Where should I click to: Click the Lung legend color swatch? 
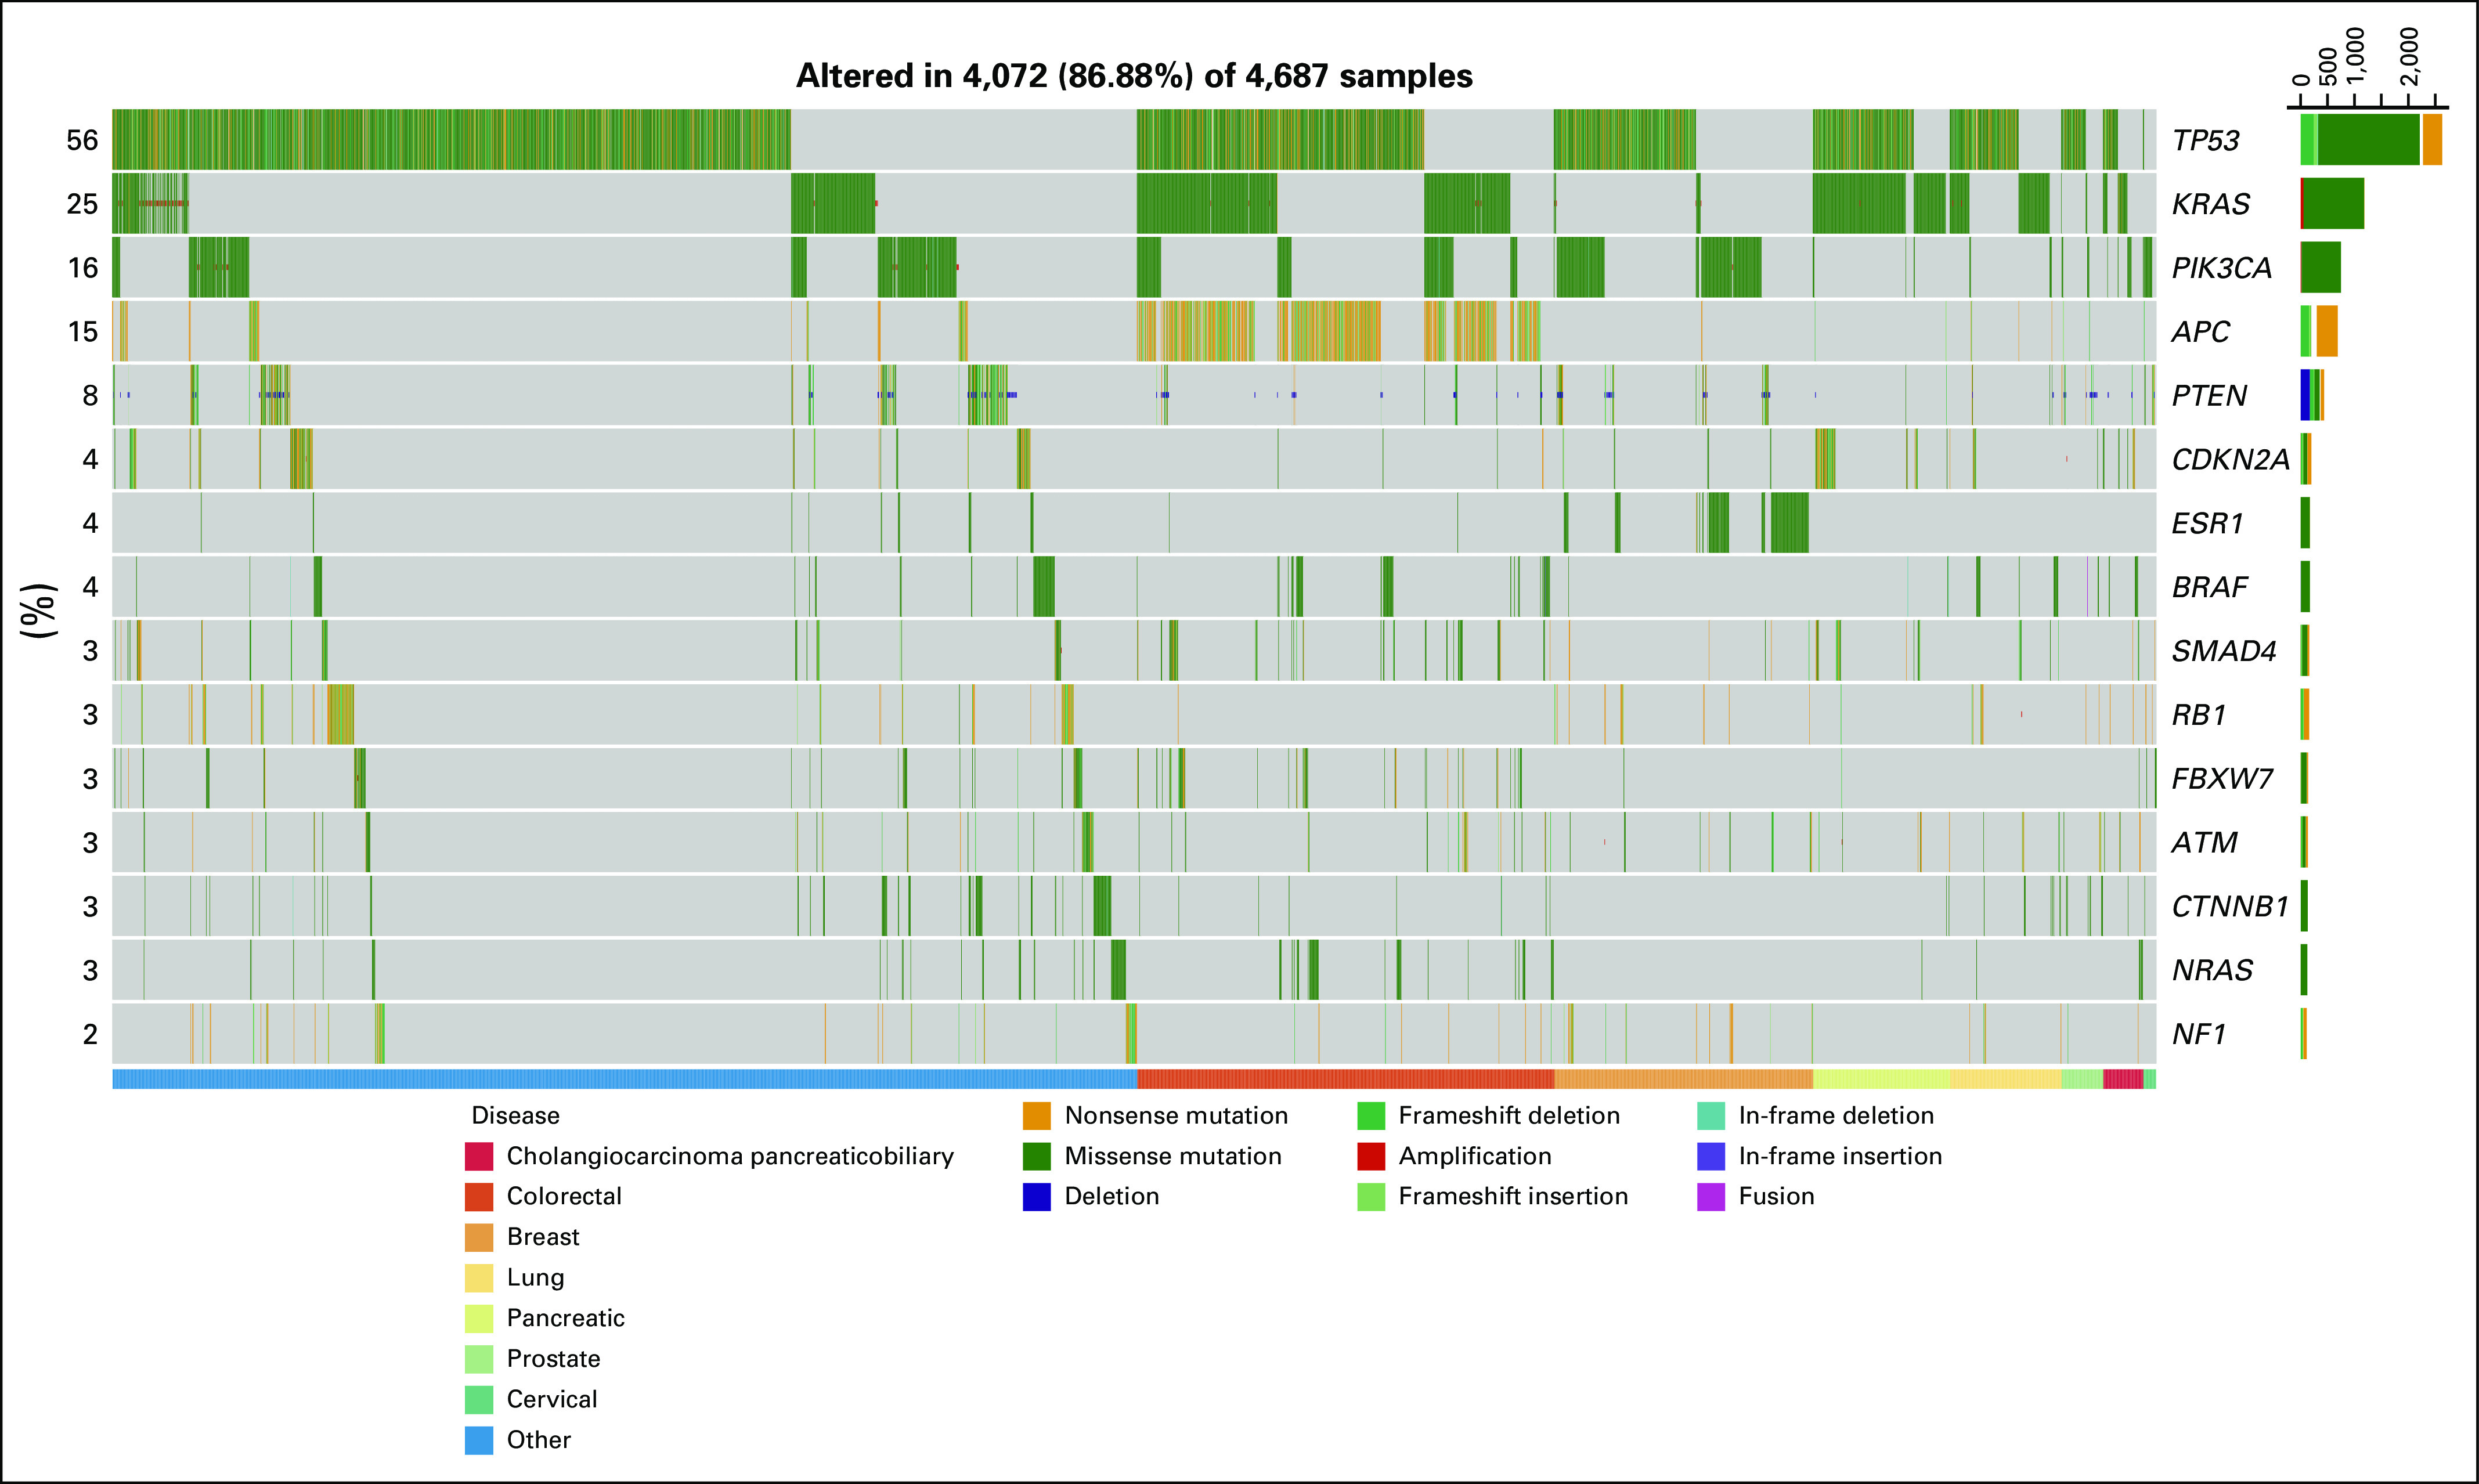tap(479, 1278)
